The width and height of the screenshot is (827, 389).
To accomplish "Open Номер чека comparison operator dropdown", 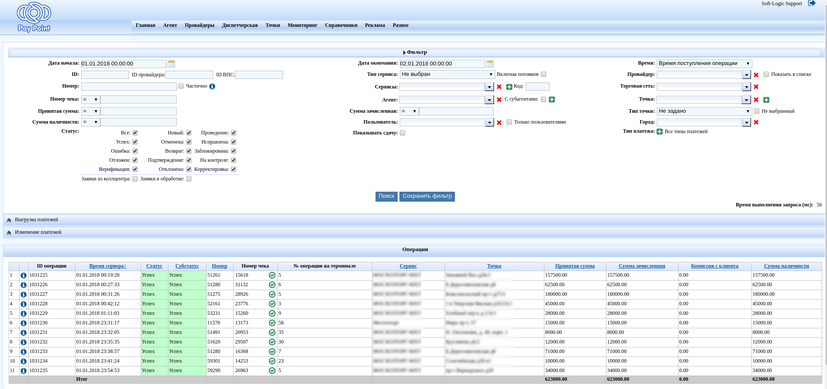I will [x=91, y=99].
